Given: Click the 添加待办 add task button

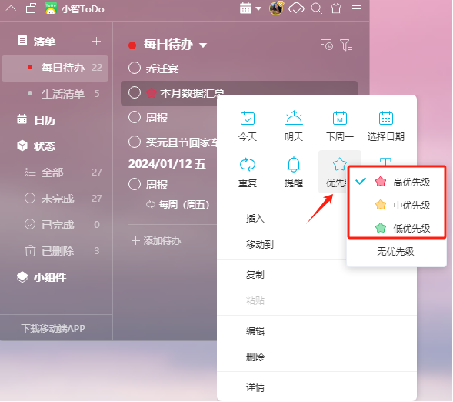Looking at the screenshot, I should point(156,240).
